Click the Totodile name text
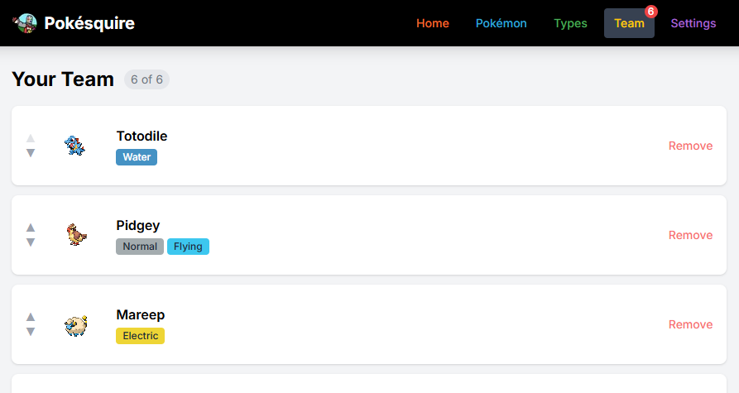 tap(142, 137)
